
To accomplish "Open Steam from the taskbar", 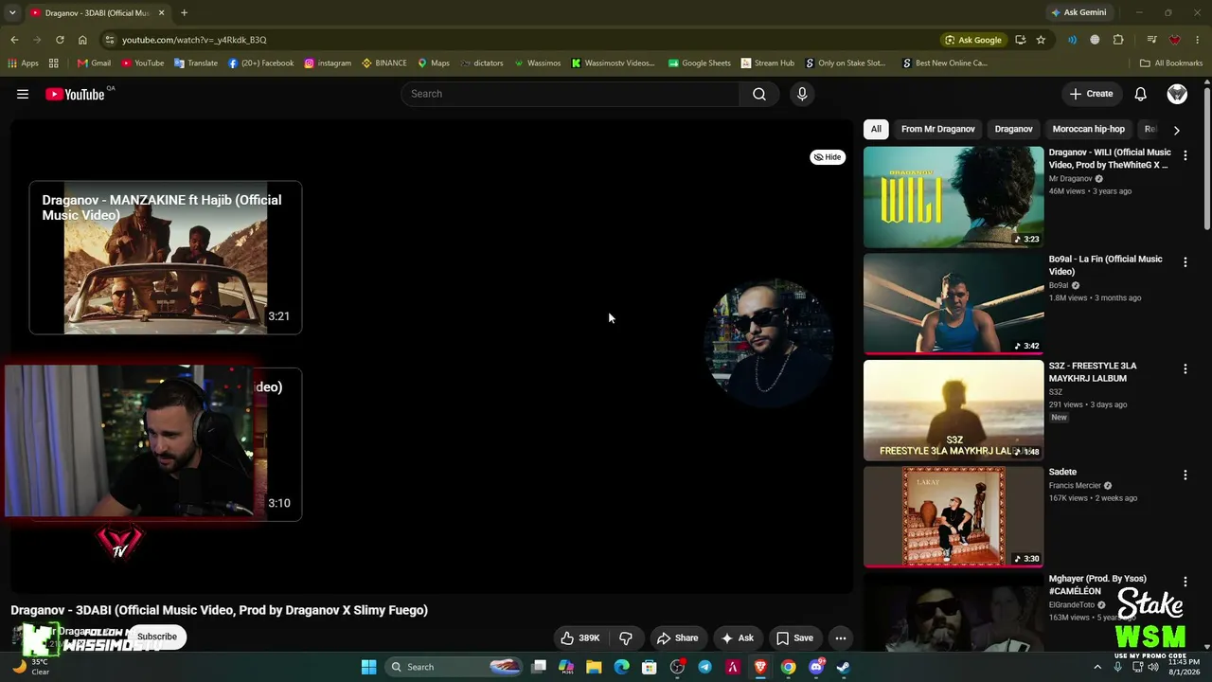I will pyautogui.click(x=843, y=667).
